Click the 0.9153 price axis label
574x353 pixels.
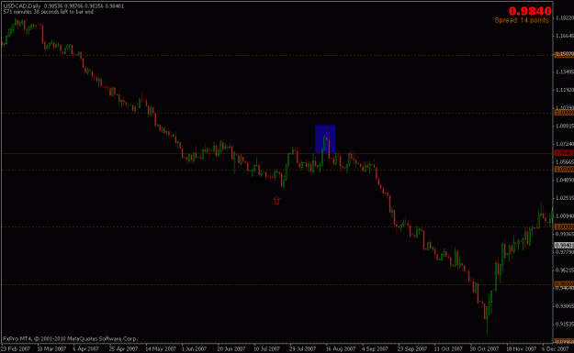tap(565, 325)
